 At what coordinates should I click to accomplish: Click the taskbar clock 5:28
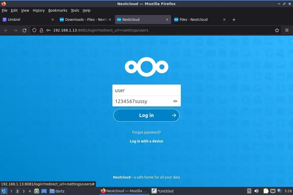tap(288, 191)
